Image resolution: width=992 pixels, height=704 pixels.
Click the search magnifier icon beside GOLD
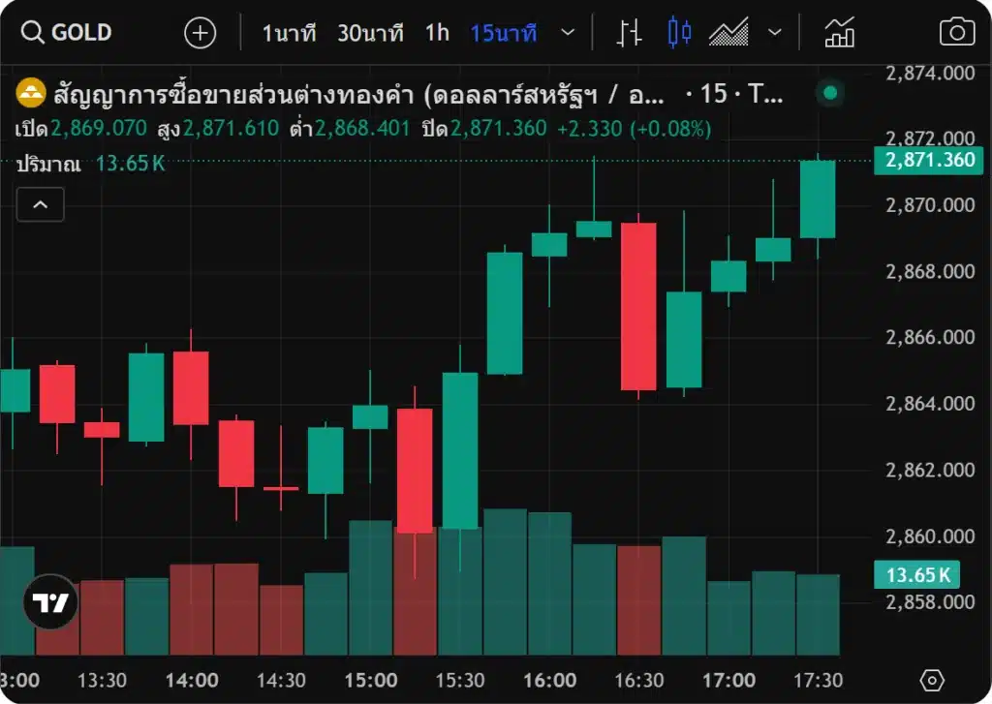32,33
